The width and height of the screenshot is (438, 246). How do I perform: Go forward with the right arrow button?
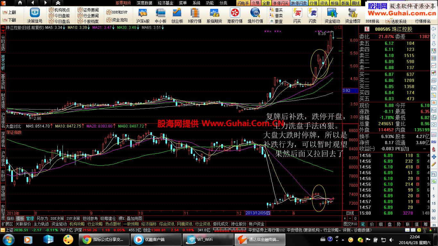[45, 3]
